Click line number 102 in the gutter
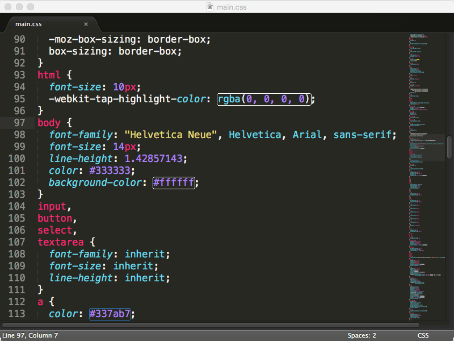Viewport: 454px width, 341px height. pyautogui.click(x=20, y=182)
